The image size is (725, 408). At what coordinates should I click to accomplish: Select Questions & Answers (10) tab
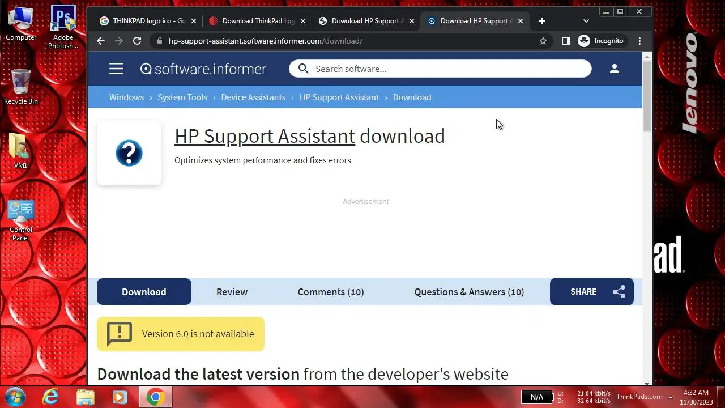(469, 292)
